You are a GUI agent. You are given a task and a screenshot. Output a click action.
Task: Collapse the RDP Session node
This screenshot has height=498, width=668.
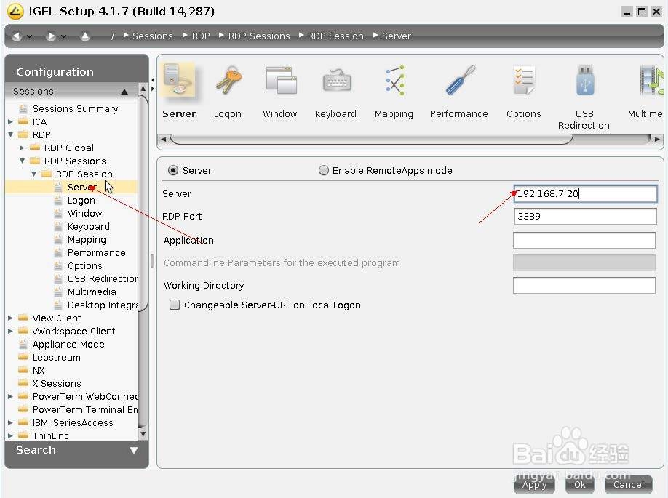tap(33, 174)
